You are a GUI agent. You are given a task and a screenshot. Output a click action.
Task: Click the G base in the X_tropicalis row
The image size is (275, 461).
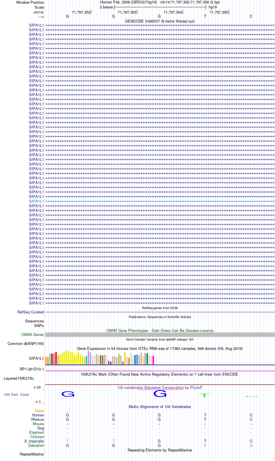[159, 441]
